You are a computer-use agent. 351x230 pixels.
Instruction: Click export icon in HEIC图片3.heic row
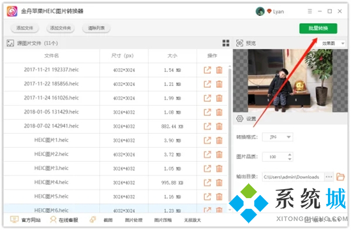click(x=207, y=169)
